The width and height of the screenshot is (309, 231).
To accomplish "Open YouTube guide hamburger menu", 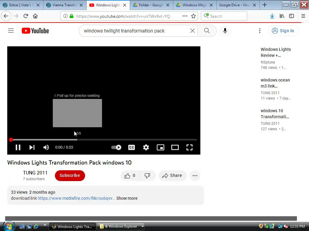I will (x=11, y=31).
